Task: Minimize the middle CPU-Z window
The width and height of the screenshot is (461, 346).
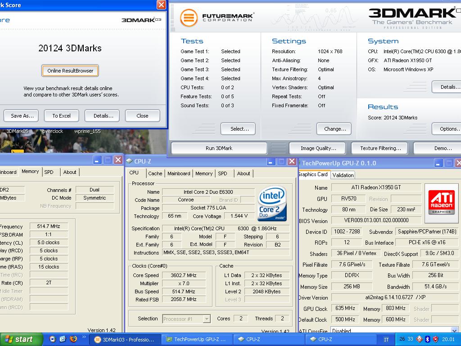Action: 271,161
